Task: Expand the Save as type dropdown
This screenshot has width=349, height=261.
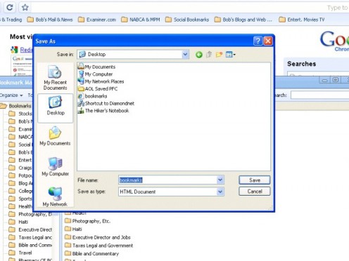Action: click(220, 192)
